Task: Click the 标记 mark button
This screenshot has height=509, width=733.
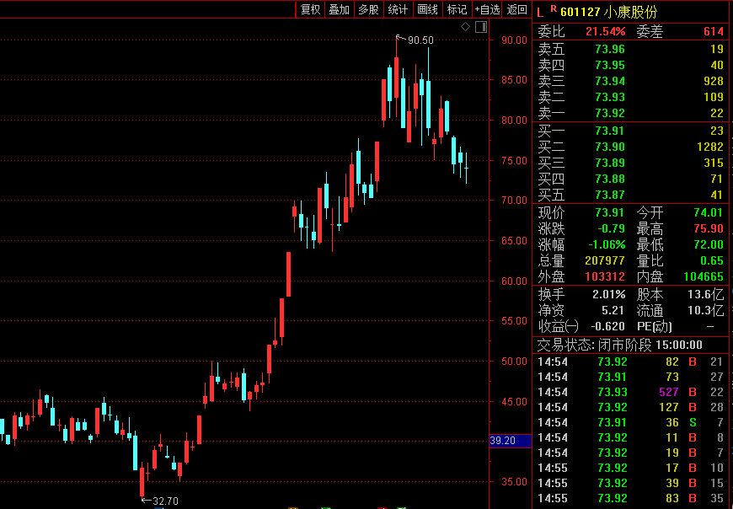Action: pyautogui.click(x=457, y=9)
